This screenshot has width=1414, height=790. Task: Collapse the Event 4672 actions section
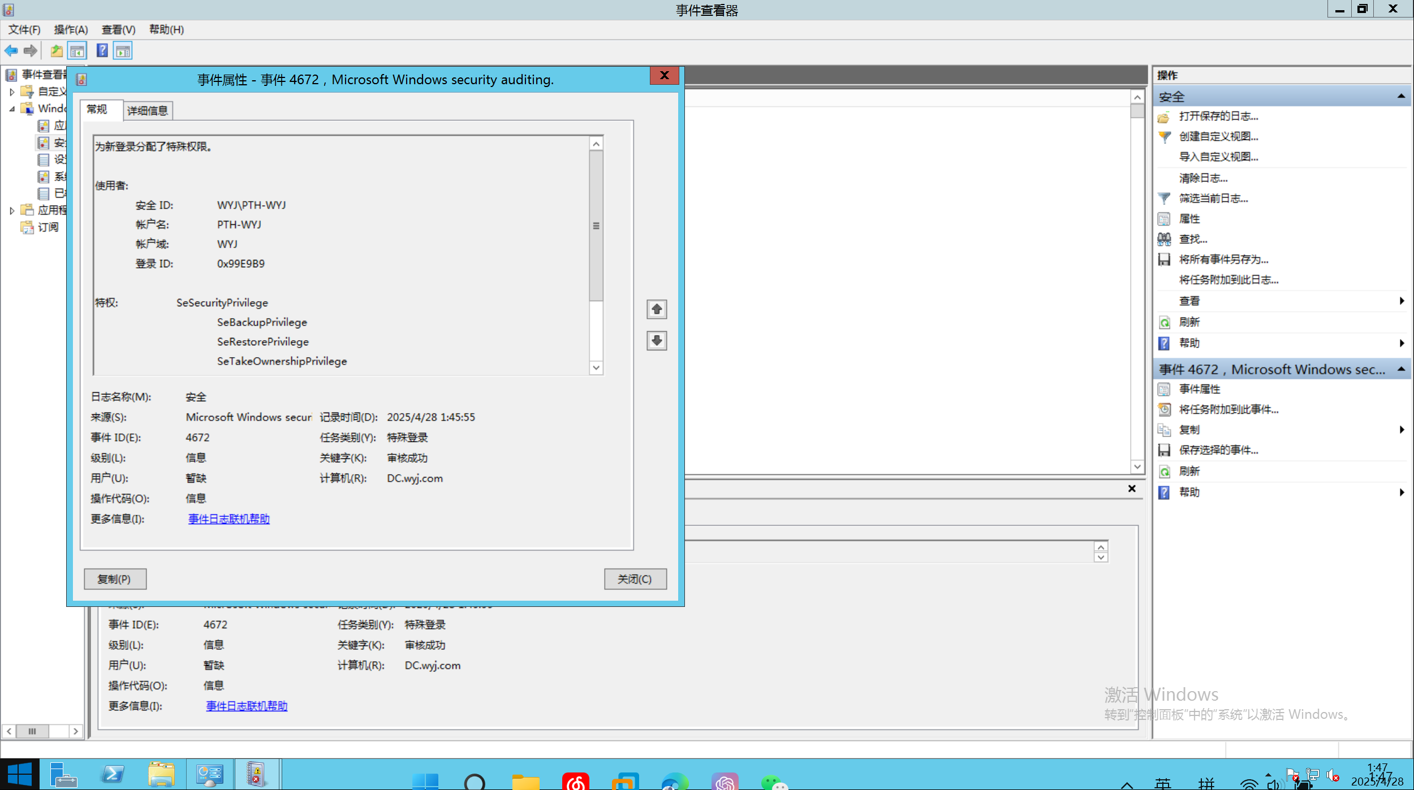(x=1400, y=370)
